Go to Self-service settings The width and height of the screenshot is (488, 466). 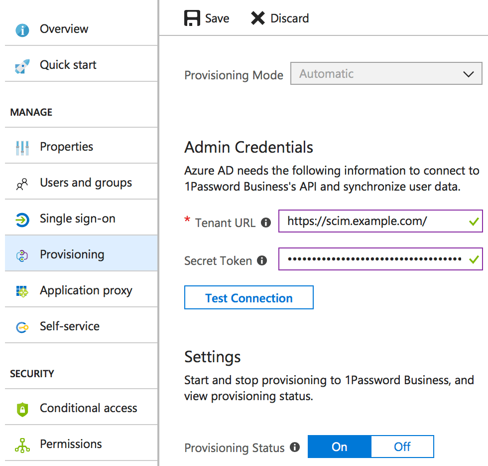[81, 326]
